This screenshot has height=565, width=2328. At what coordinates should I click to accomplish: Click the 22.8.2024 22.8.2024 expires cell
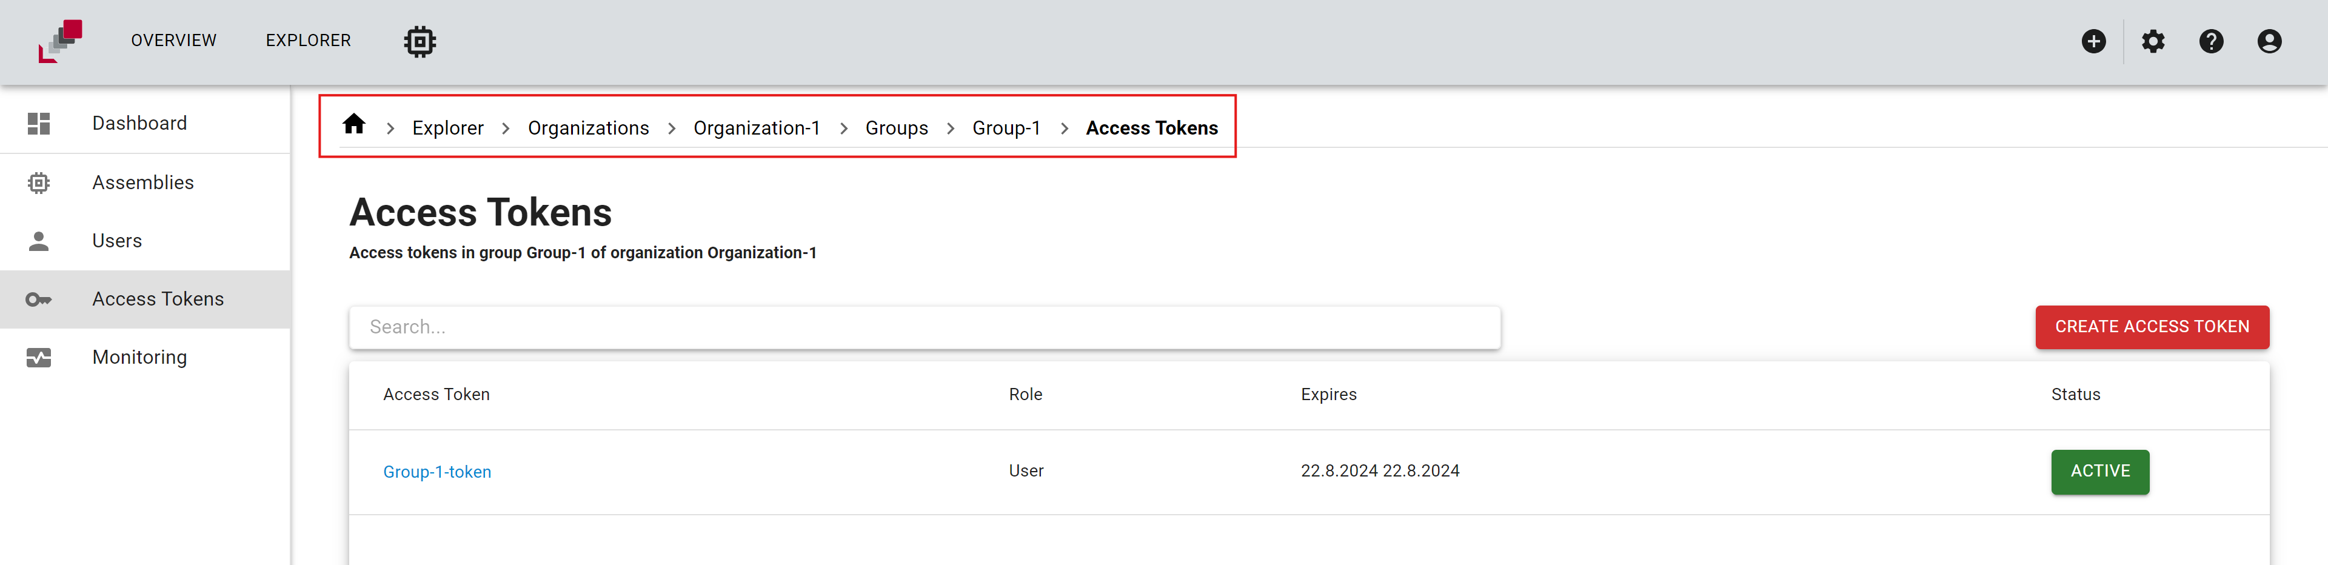1380,471
